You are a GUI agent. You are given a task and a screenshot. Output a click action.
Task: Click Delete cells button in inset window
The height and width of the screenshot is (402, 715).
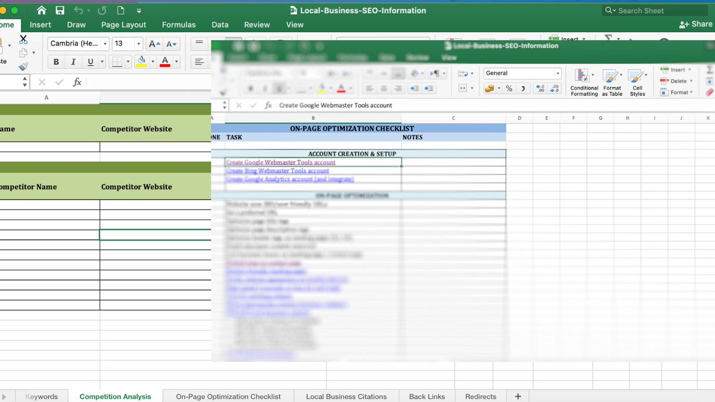click(677, 81)
